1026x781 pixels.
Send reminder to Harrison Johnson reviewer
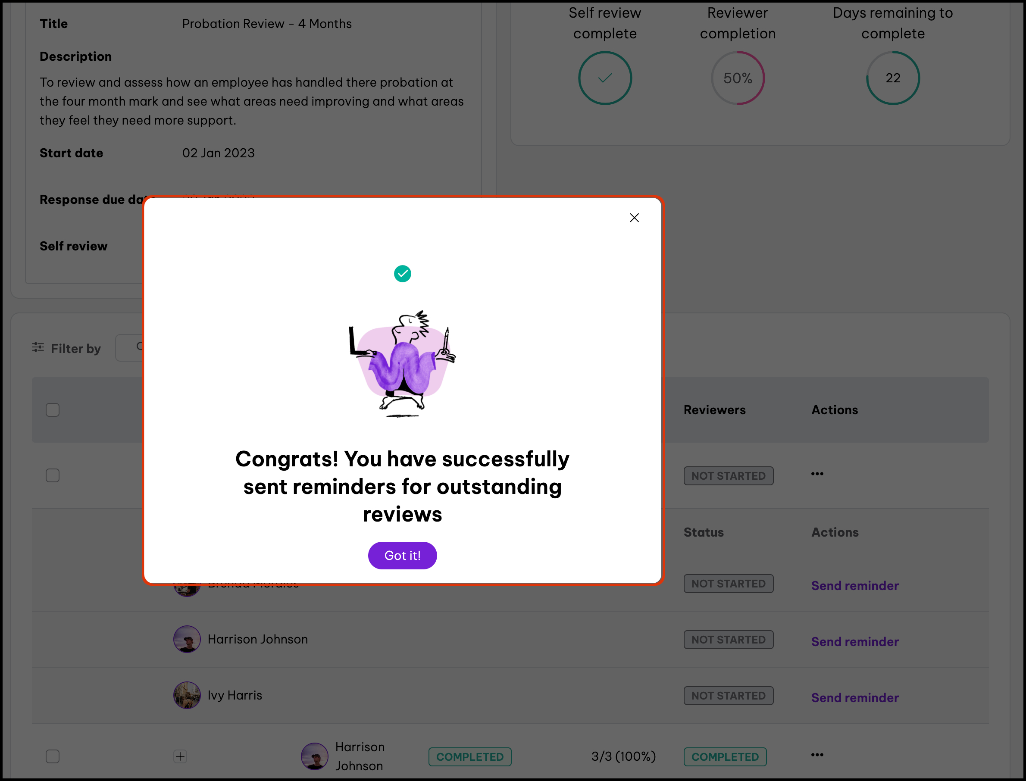pyautogui.click(x=854, y=641)
